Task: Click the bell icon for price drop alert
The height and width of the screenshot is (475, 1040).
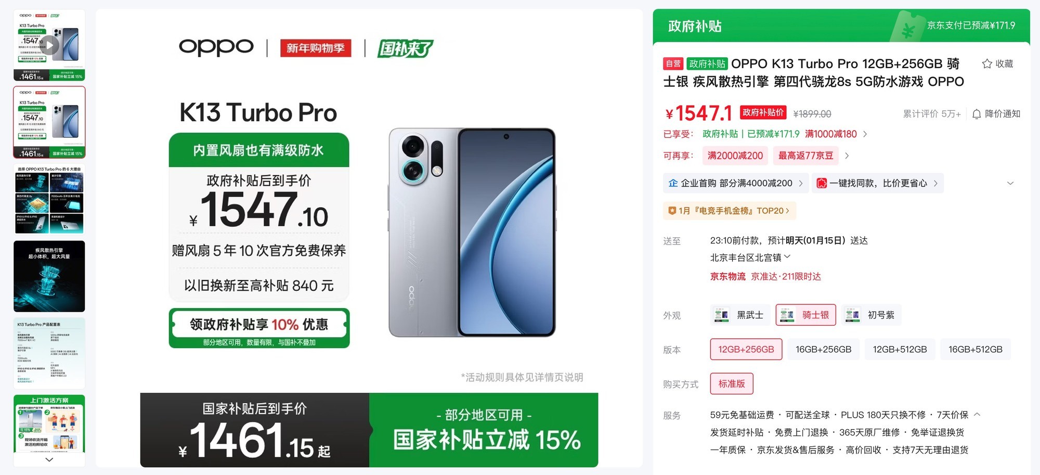Action: coord(977,114)
